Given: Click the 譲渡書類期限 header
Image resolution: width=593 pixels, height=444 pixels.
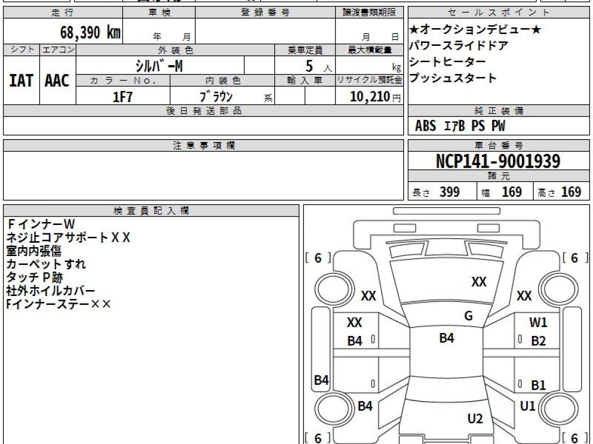Looking at the screenshot, I should [369, 13].
